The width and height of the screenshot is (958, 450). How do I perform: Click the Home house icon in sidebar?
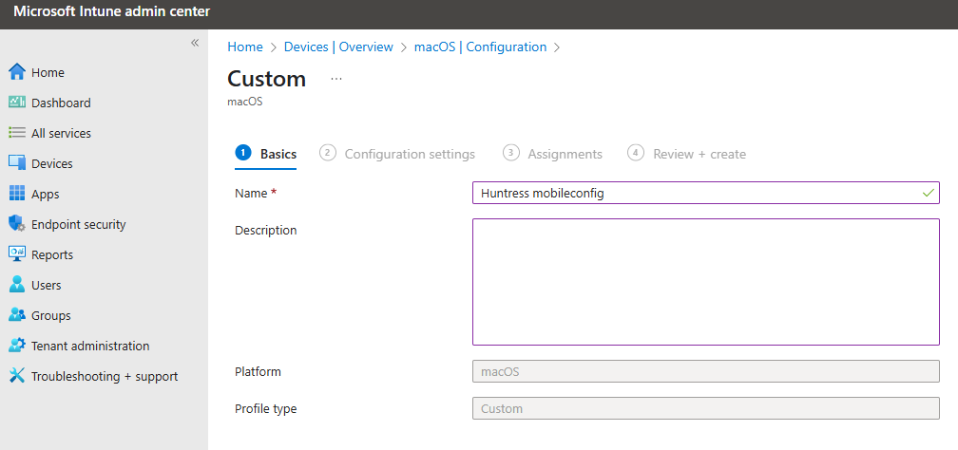pos(16,72)
